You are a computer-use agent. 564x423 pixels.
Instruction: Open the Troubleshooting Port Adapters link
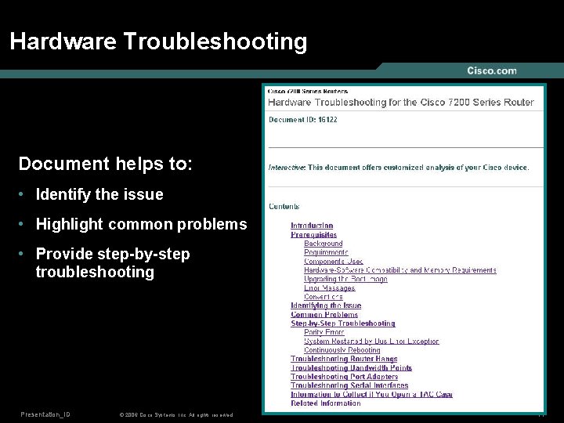[344, 377]
